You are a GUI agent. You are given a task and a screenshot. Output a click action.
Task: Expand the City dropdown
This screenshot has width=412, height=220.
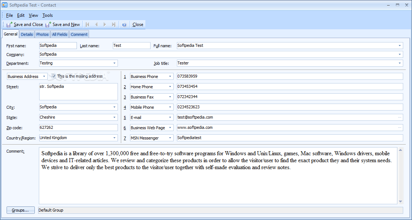[114, 107]
